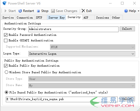140x111 pixels.
Task: Switch to the Sessions tab
Action: [102, 18]
